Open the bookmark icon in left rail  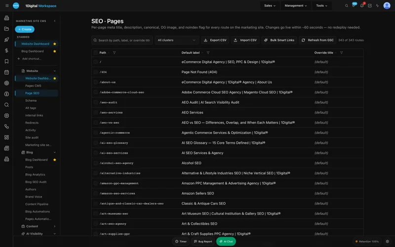click(x=6, y=61)
